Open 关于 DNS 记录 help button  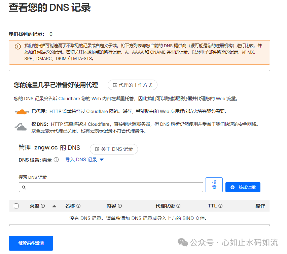114,149
